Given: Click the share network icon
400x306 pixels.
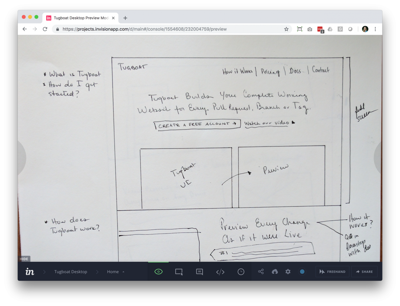Looking at the screenshot, I should click(x=261, y=271).
